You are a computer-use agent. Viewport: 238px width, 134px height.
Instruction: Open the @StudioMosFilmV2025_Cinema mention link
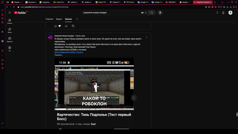pyautogui.click(x=69, y=52)
